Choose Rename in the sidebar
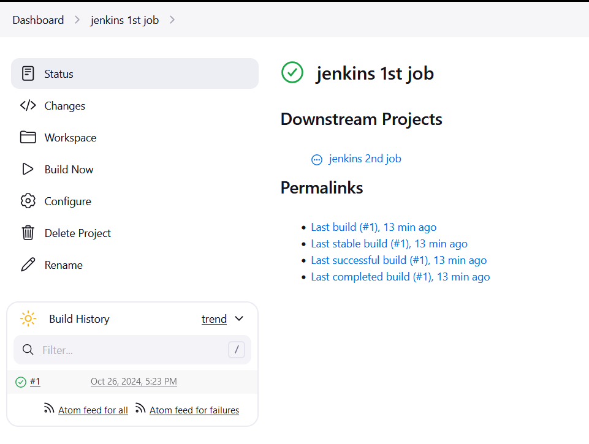This screenshot has width=589, height=444. pyautogui.click(x=64, y=265)
